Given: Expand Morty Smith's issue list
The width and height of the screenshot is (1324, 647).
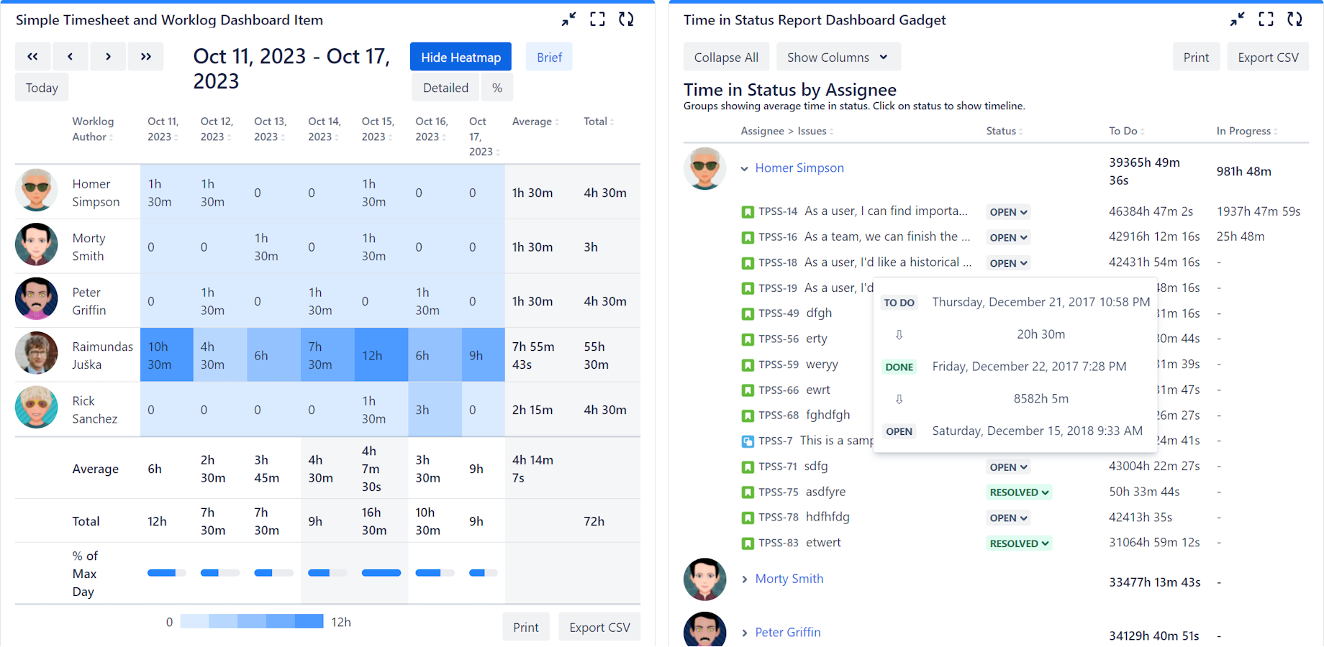Looking at the screenshot, I should [x=744, y=579].
